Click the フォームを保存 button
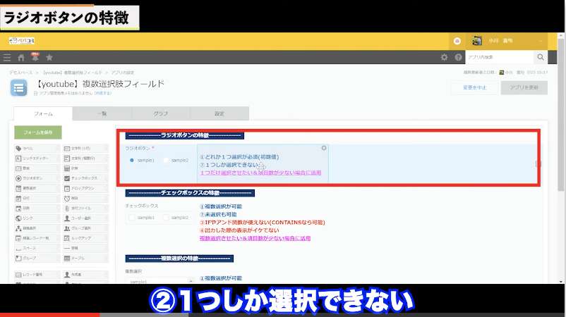The width and height of the screenshot is (566, 317). pyautogui.click(x=38, y=132)
